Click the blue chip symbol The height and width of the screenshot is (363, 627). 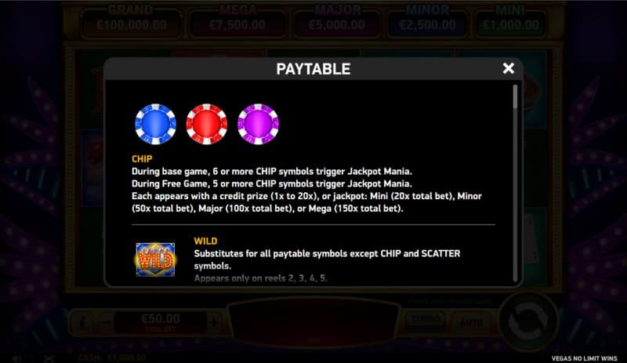click(x=155, y=124)
